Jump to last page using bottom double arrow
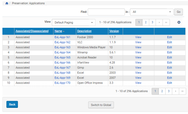This screenshot has height=114, width=188. 182,91
